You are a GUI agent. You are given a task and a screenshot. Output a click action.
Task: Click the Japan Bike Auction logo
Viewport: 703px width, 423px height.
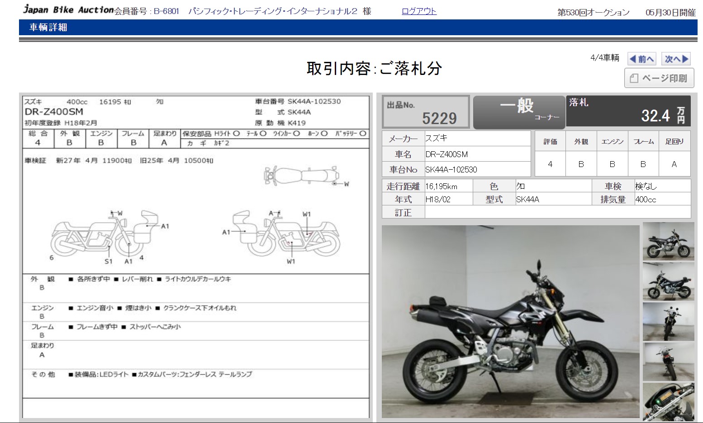pyautogui.click(x=68, y=9)
